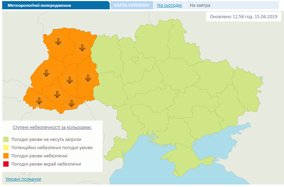
Task: Click the update timestamp Оновлено 11:56 год. 15.04.2019
Action: (243, 16)
